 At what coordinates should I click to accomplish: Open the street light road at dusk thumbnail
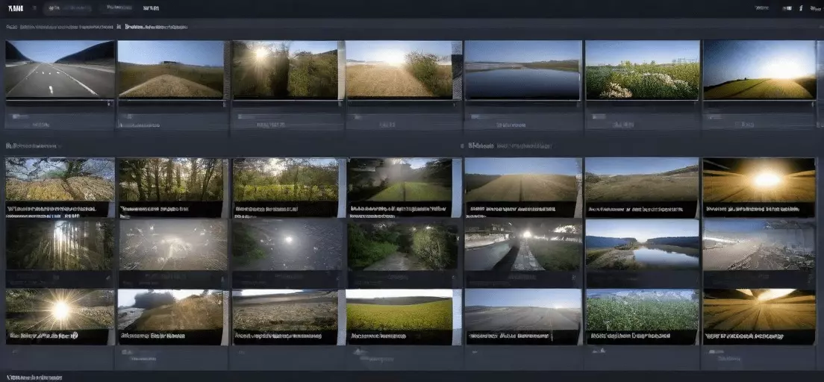(523, 245)
